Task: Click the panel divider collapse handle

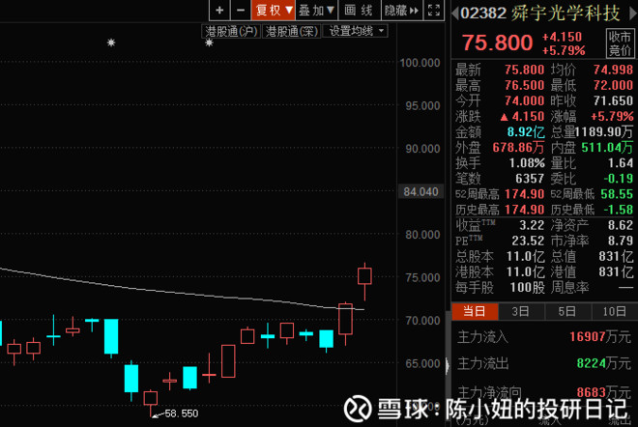Action: (x=448, y=366)
